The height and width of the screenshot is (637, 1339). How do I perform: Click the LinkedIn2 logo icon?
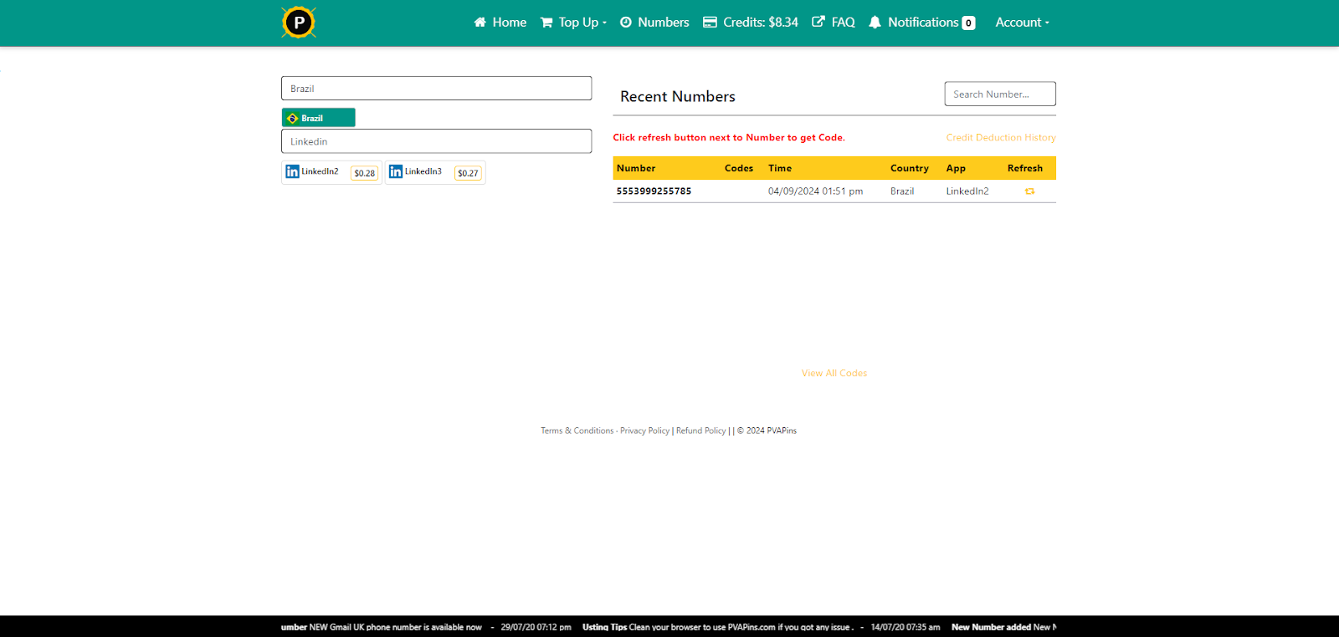[x=292, y=171]
